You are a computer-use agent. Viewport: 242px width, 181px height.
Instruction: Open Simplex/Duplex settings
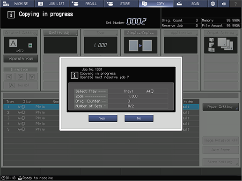141,33
